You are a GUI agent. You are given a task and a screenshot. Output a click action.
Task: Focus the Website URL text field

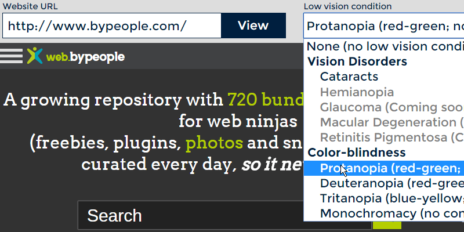pyautogui.click(x=112, y=26)
